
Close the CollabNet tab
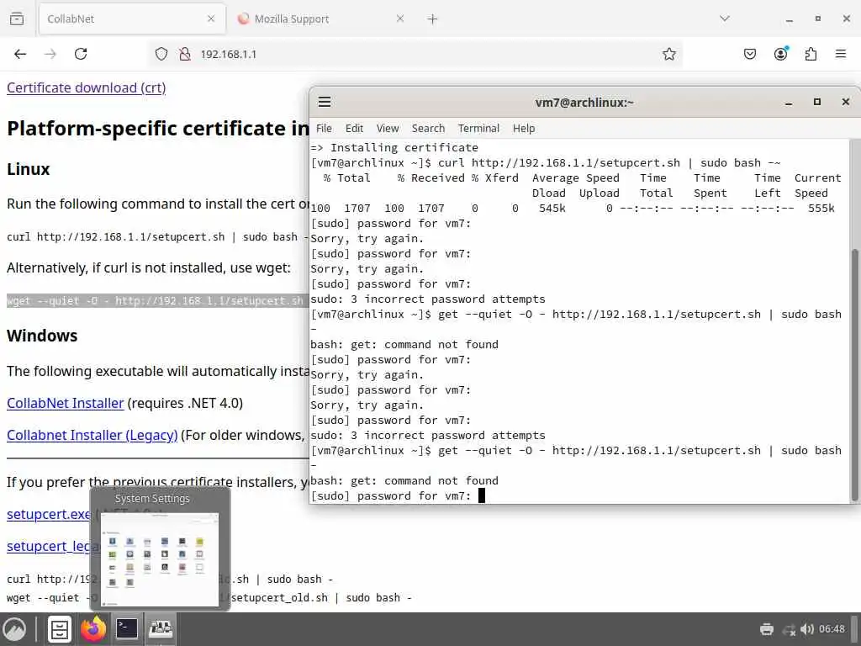211,19
